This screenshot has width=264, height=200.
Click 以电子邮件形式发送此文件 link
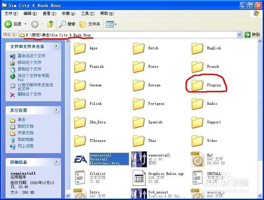35,87
